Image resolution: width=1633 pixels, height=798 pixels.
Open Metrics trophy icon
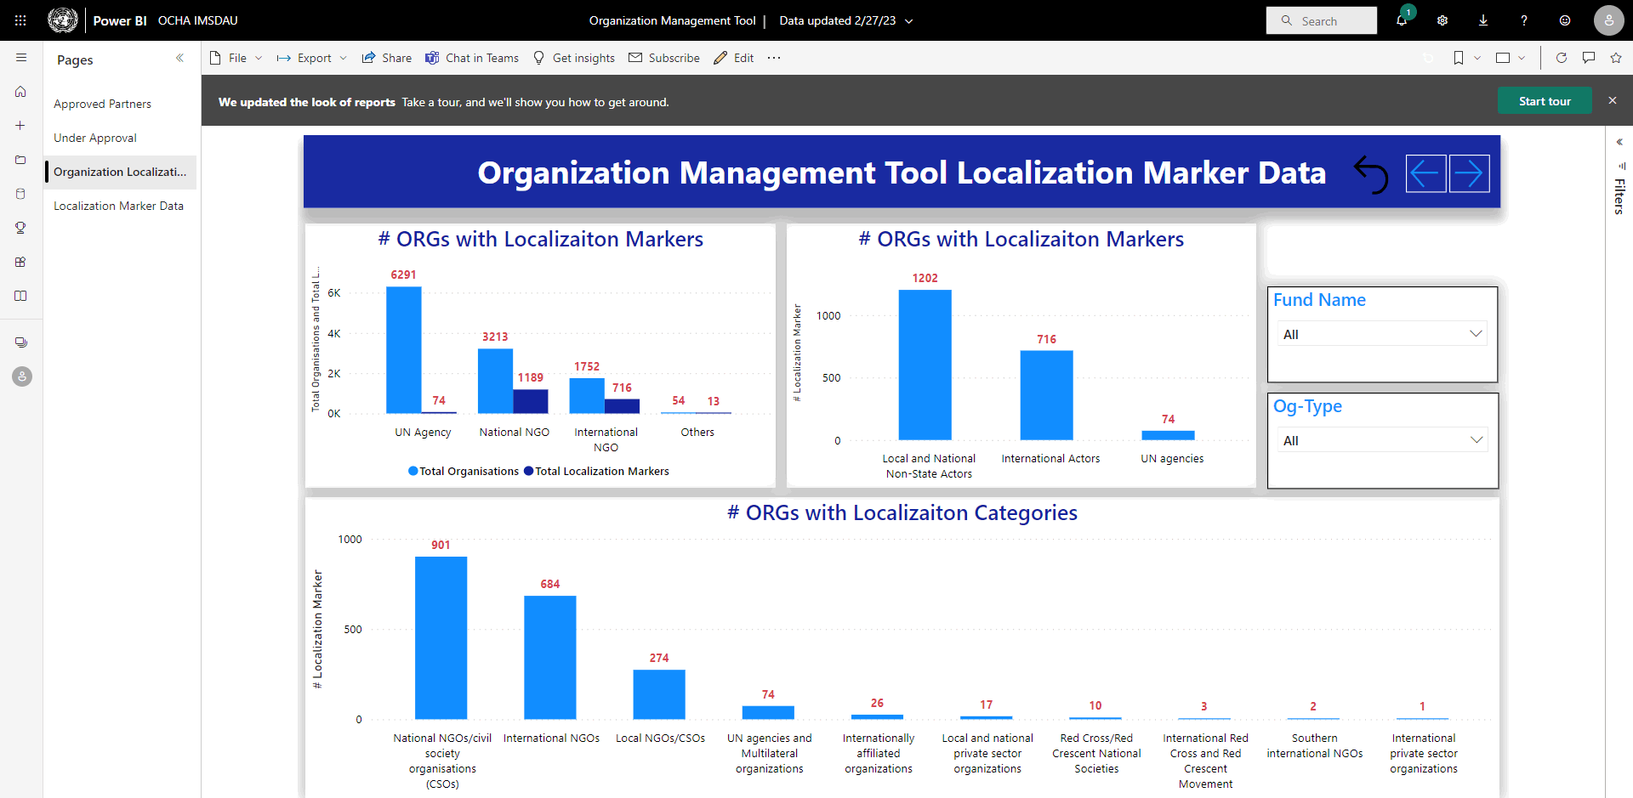pyautogui.click(x=21, y=228)
